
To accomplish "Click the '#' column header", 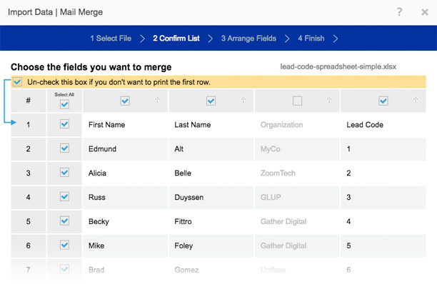I will coord(29,101).
